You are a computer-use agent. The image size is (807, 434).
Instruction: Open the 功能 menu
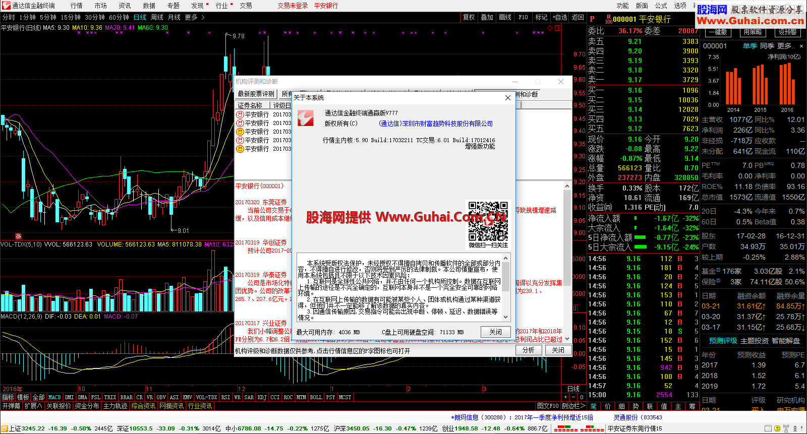point(623,6)
